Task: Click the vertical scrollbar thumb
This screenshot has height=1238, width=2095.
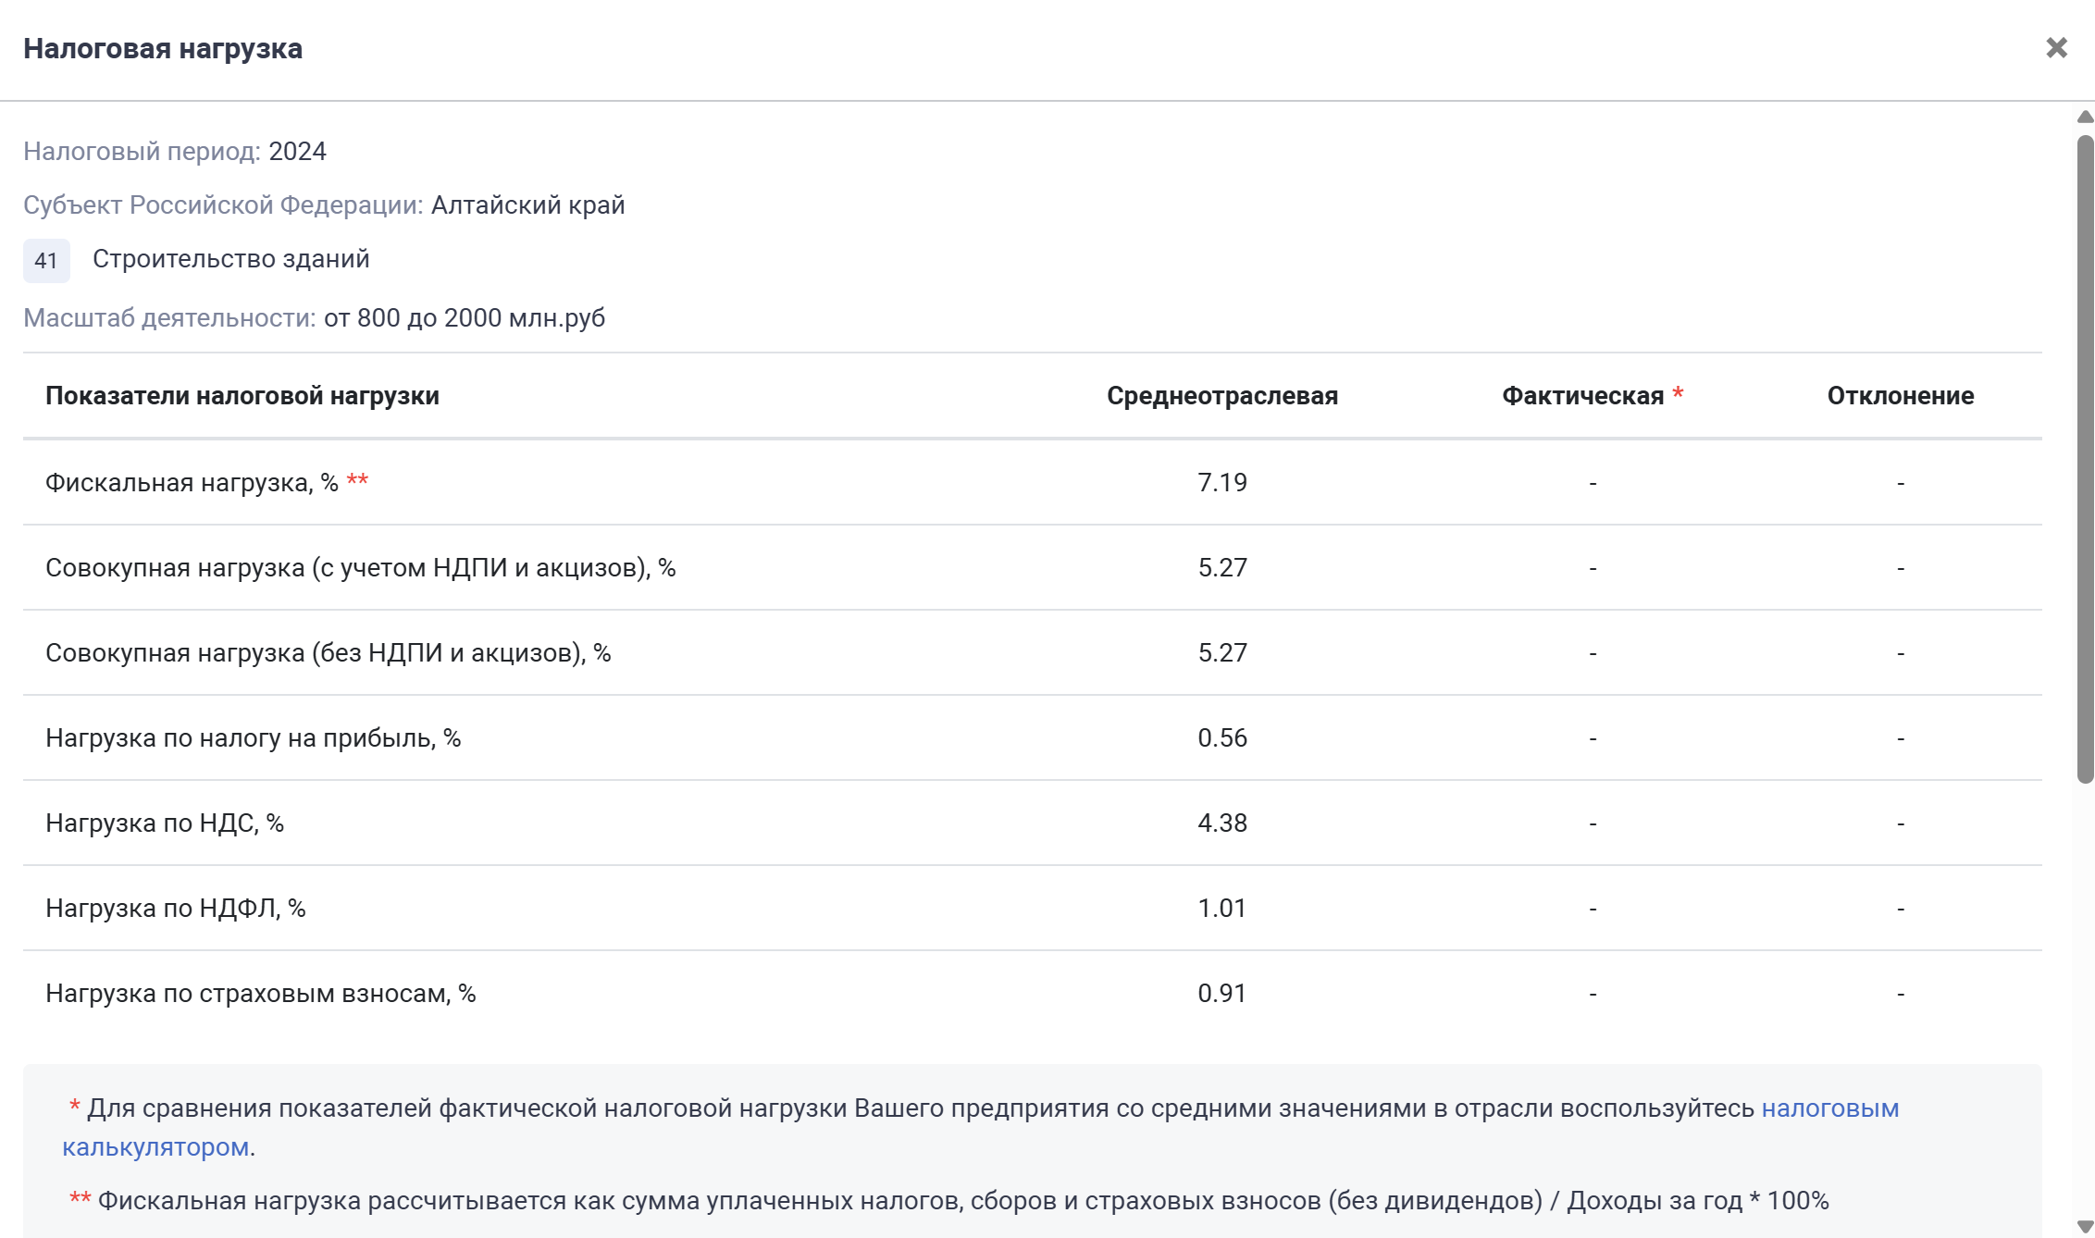Action: tap(2085, 458)
